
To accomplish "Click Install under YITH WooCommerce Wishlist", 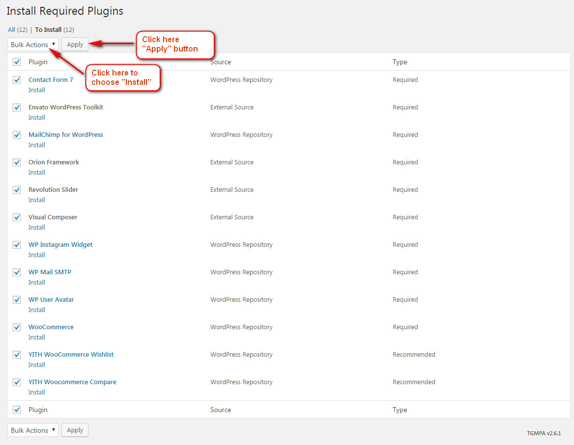I will tap(36, 365).
